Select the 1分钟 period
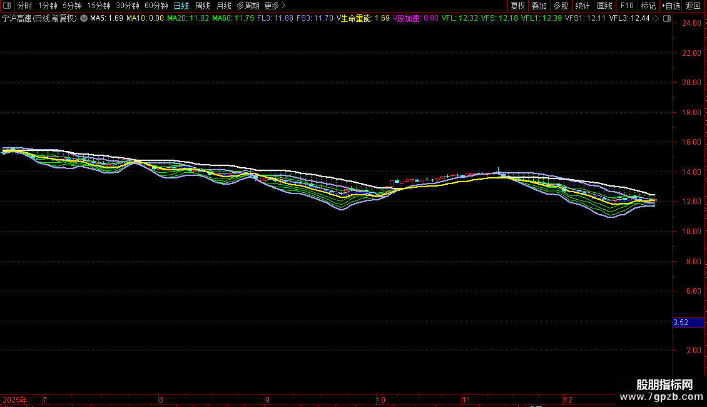Screen dimensions: 707x407 tap(48, 6)
